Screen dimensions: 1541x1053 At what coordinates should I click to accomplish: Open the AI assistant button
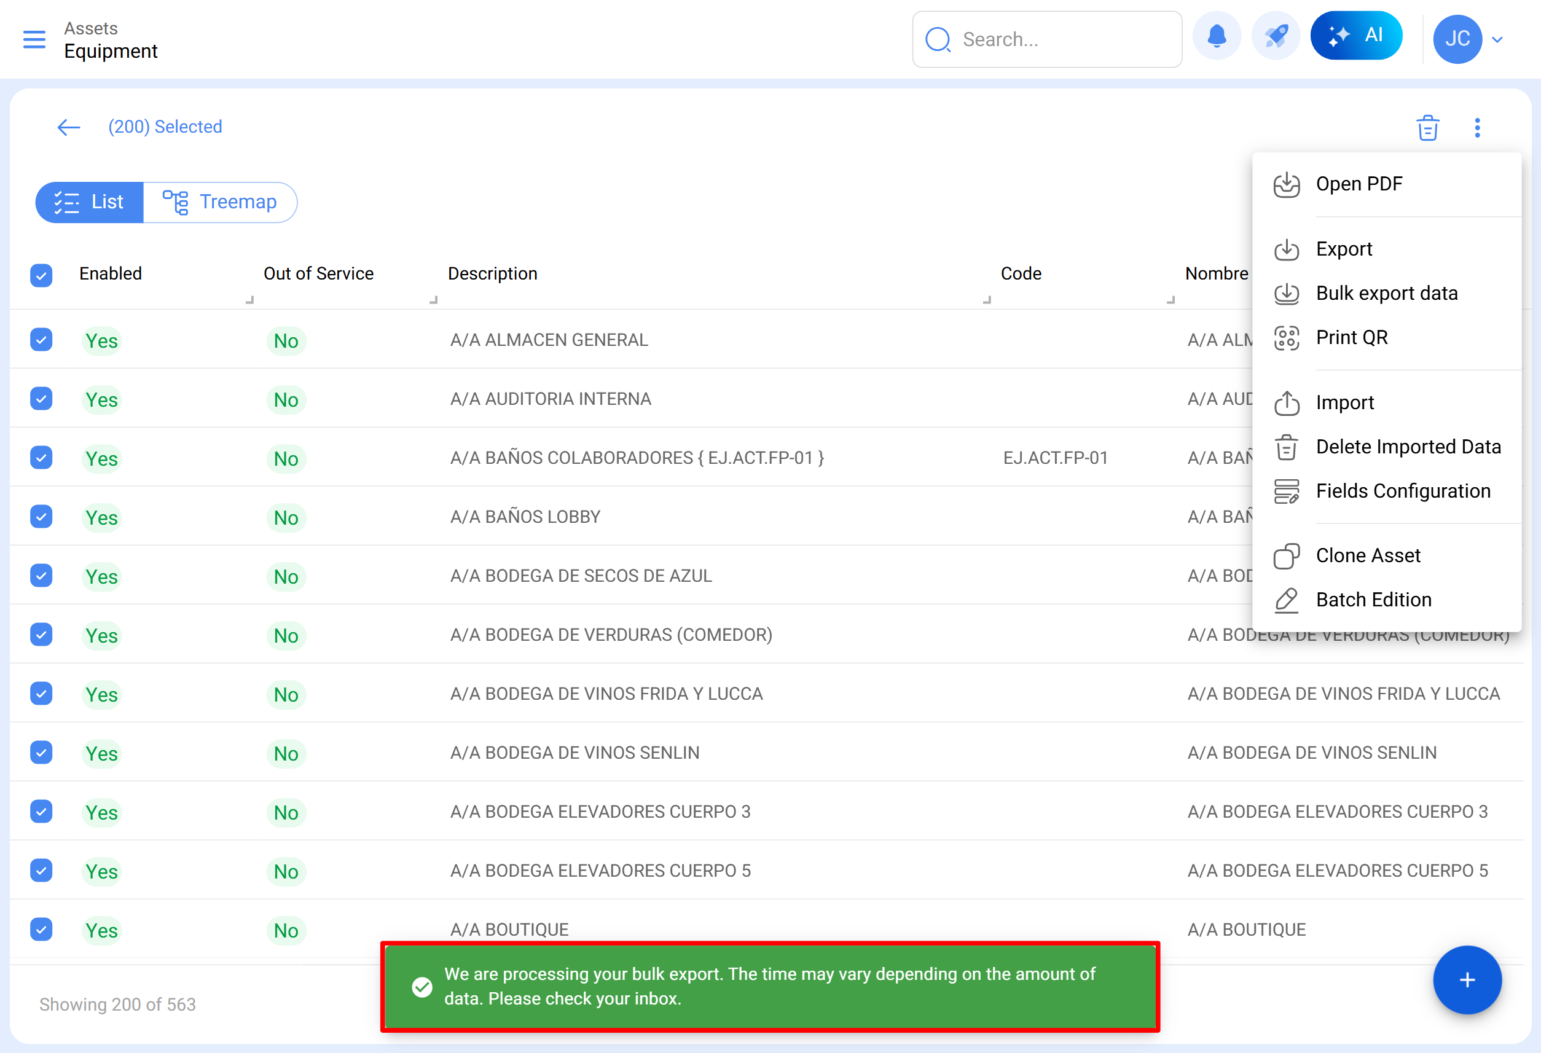tap(1355, 36)
